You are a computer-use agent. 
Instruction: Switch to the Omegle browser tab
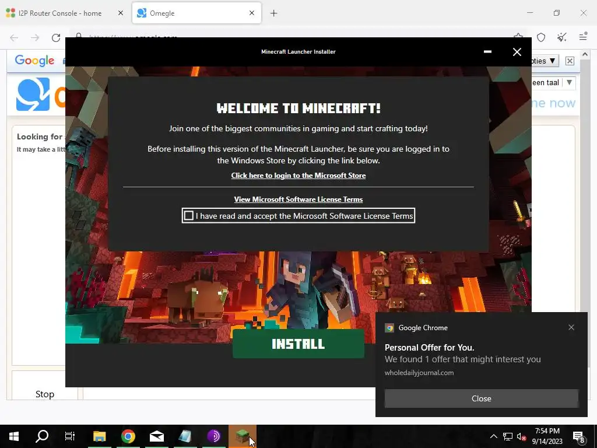coord(196,13)
